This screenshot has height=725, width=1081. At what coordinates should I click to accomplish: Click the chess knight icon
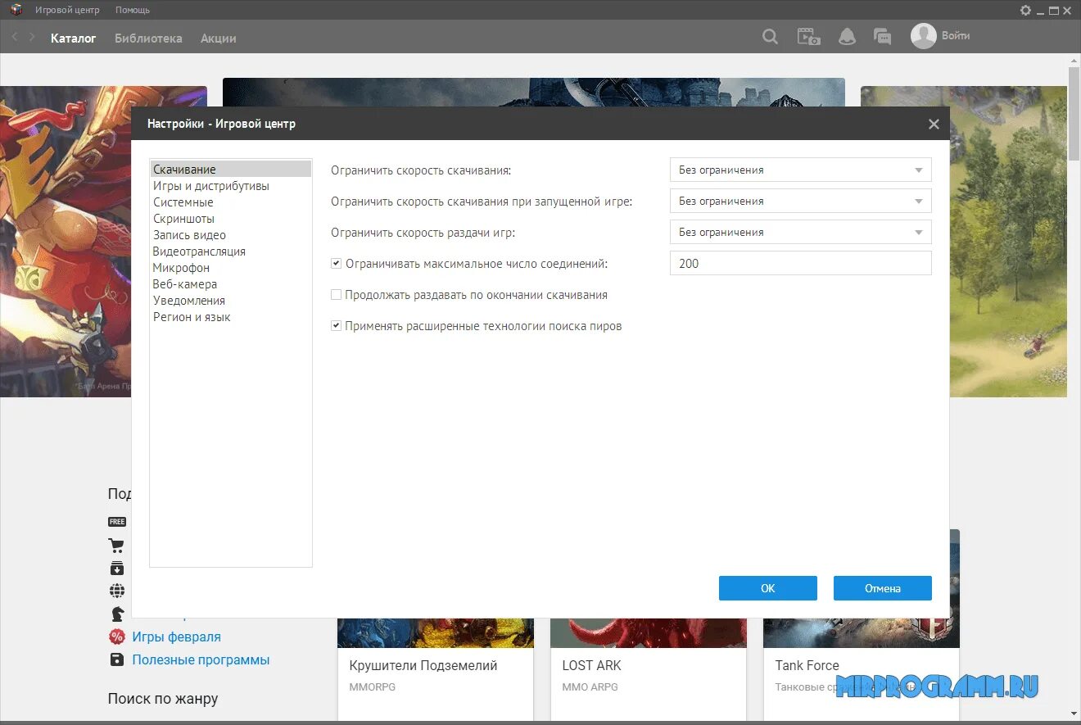pyautogui.click(x=117, y=614)
